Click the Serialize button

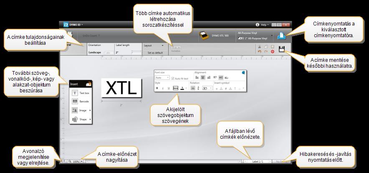[176, 49]
